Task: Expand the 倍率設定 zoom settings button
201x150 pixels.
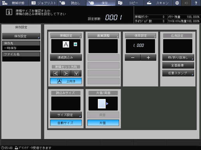Action: 140,36
